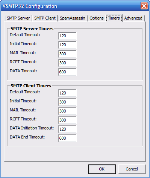Close the VSMTP32 Configuration dialog

[x=144, y=6]
